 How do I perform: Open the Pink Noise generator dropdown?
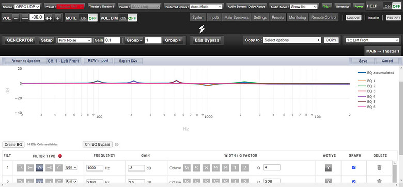click(74, 40)
